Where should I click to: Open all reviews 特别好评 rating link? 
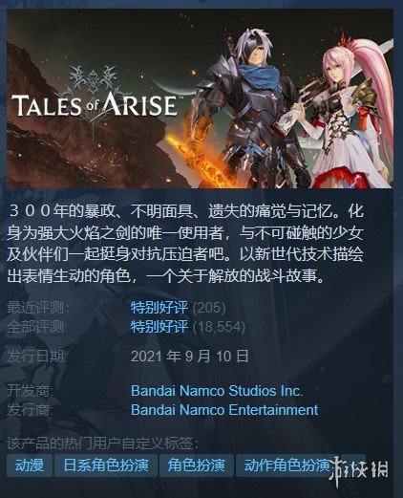pyautogui.click(x=159, y=327)
